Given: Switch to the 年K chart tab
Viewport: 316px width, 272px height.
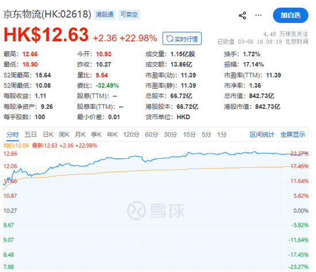Looking at the screenshot, I should [112, 135].
